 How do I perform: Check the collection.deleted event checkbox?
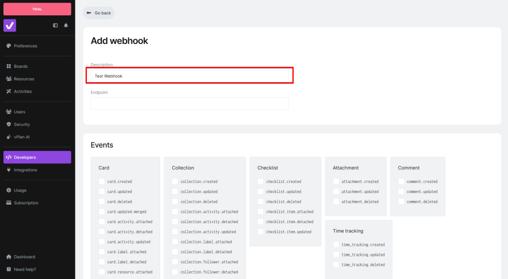tap(175, 202)
